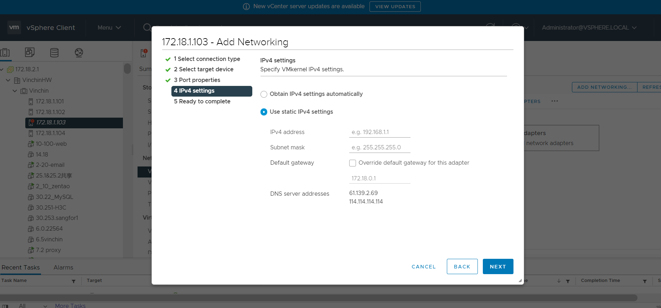Open the More Tasks link
The width and height of the screenshot is (661, 308).
point(70,306)
